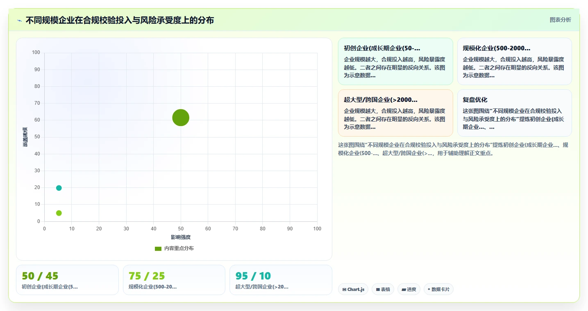Click the 75 / 25 stat card

click(x=174, y=280)
